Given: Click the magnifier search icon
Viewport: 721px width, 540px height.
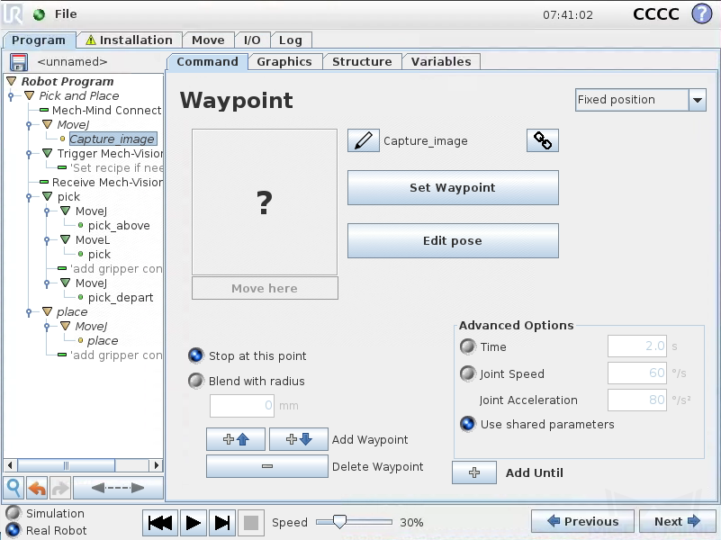Looking at the screenshot, I should pos(14,488).
